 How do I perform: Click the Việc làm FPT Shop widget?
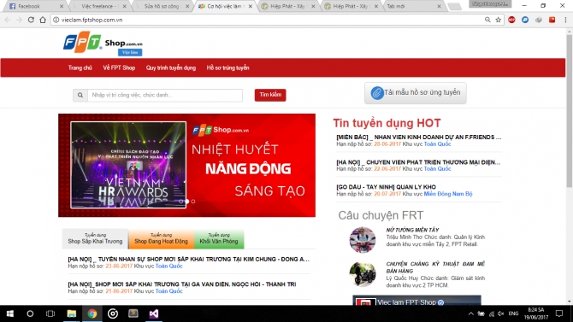click(x=416, y=301)
